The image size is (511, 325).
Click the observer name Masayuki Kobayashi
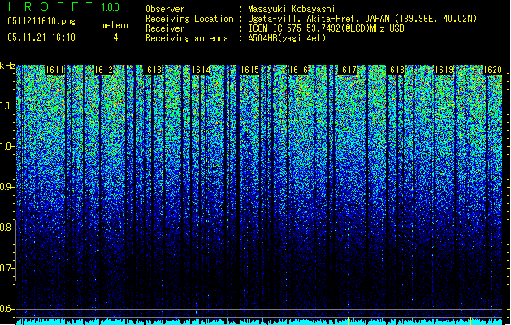pos(292,9)
